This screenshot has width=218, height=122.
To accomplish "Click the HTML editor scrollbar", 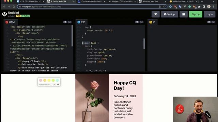I will tap(72, 36).
